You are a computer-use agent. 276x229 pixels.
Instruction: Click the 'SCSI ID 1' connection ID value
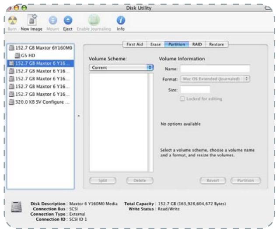78,219
